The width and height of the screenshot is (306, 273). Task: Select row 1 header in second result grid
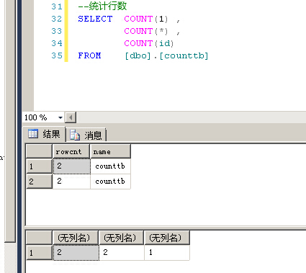[x=39, y=253]
